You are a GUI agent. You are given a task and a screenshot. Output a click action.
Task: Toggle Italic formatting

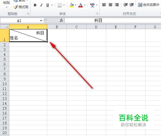[x=41, y=5]
